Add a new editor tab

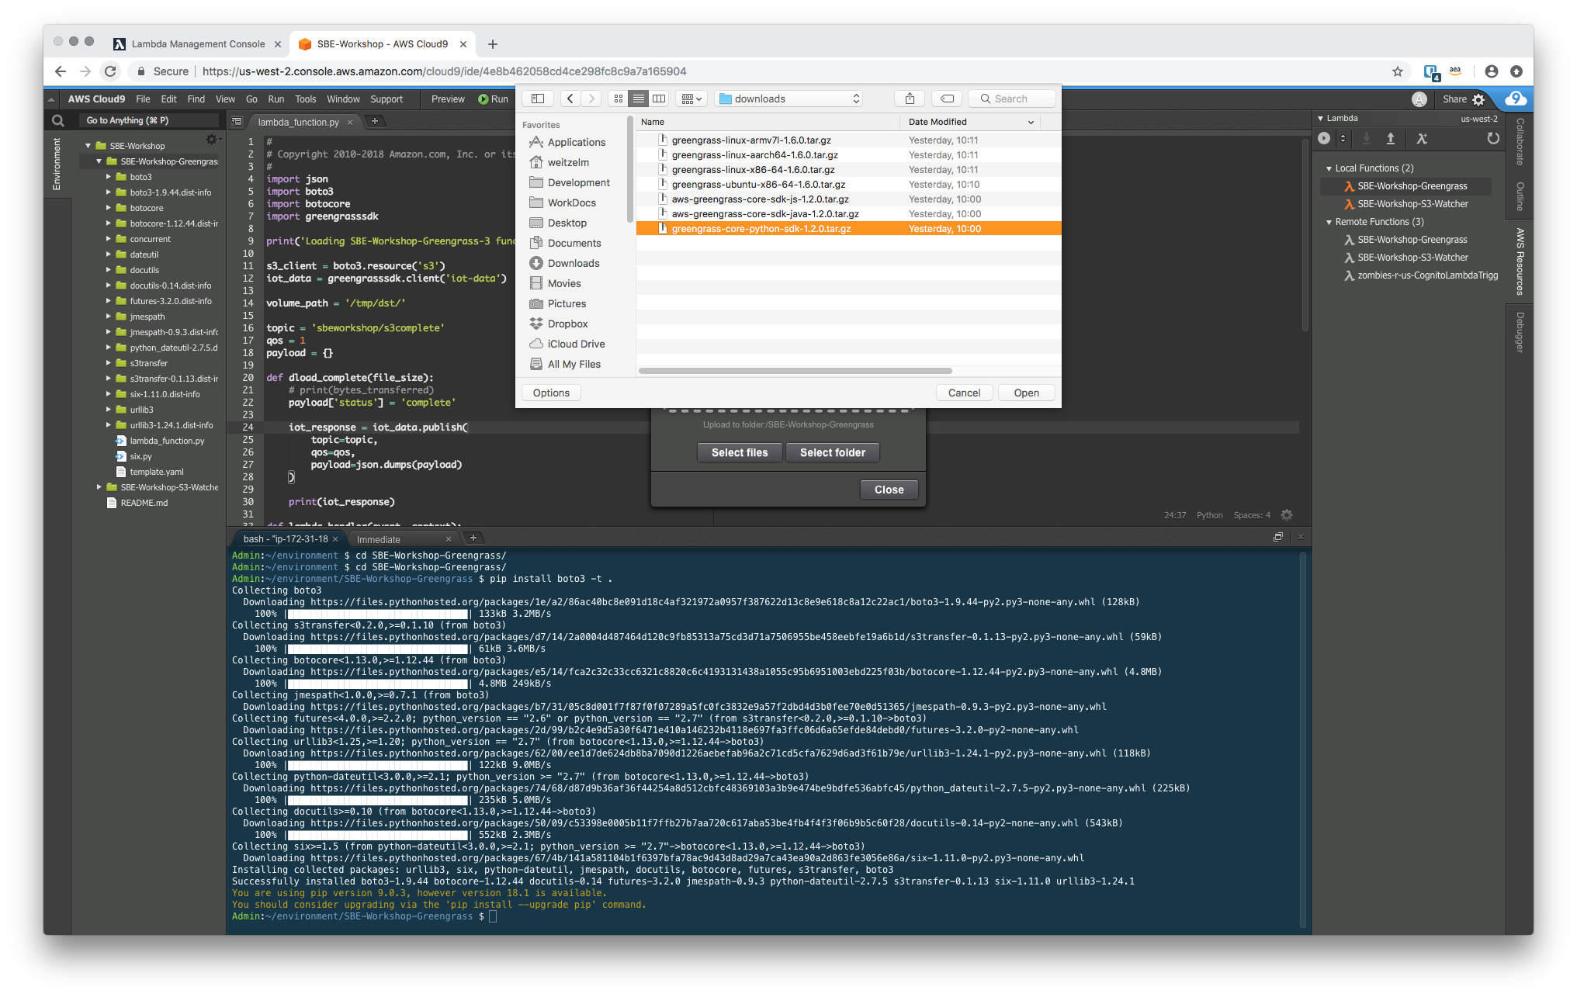point(374,121)
